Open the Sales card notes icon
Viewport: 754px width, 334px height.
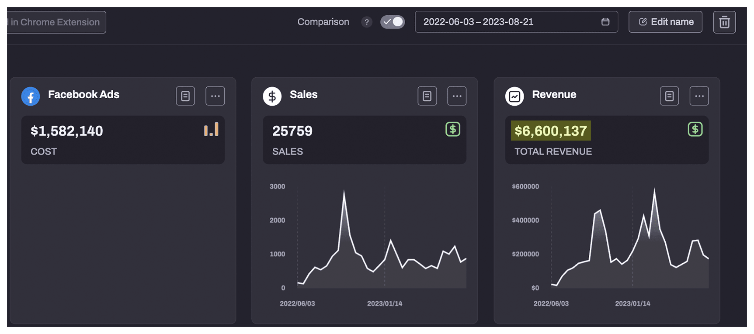[427, 96]
